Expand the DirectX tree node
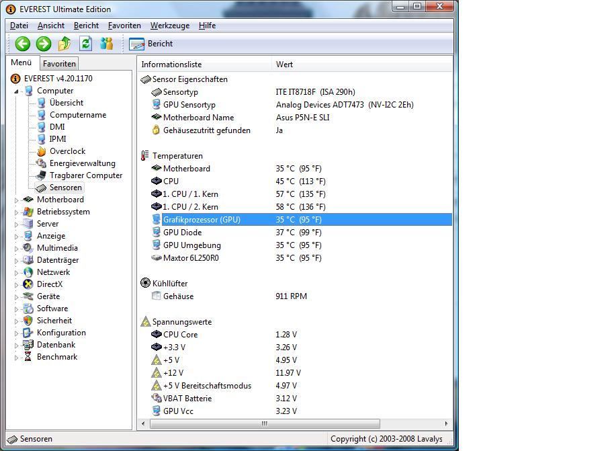The image size is (612, 451). pyautogui.click(x=16, y=285)
